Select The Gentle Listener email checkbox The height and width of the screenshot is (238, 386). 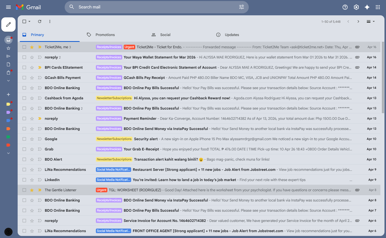(x=24, y=190)
